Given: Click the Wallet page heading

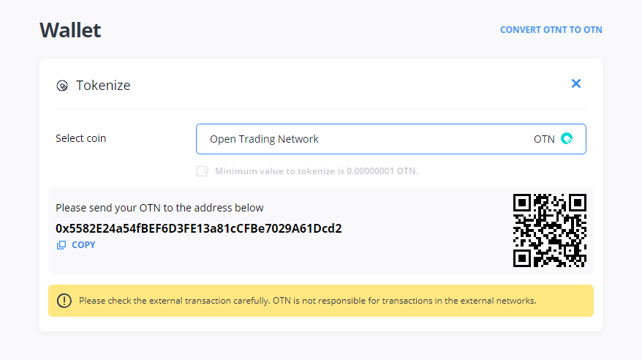Looking at the screenshot, I should pyautogui.click(x=70, y=30).
